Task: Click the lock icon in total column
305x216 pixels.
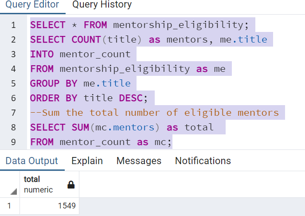Action: pos(71,185)
